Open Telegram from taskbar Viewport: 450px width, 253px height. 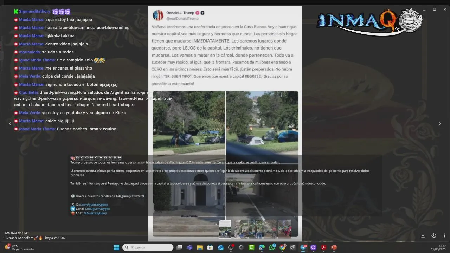pyautogui.click(x=303, y=247)
